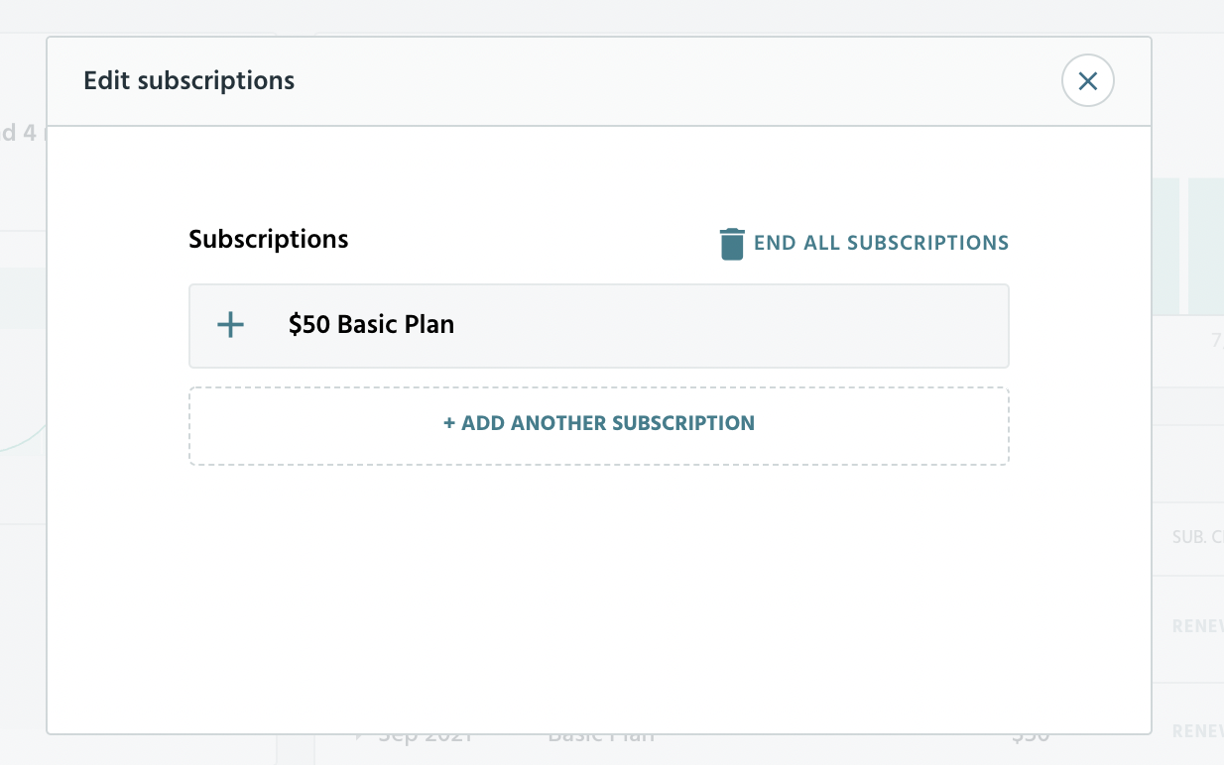Close the Edit subscriptions dialog
The width and height of the screenshot is (1224, 765).
1088,81
